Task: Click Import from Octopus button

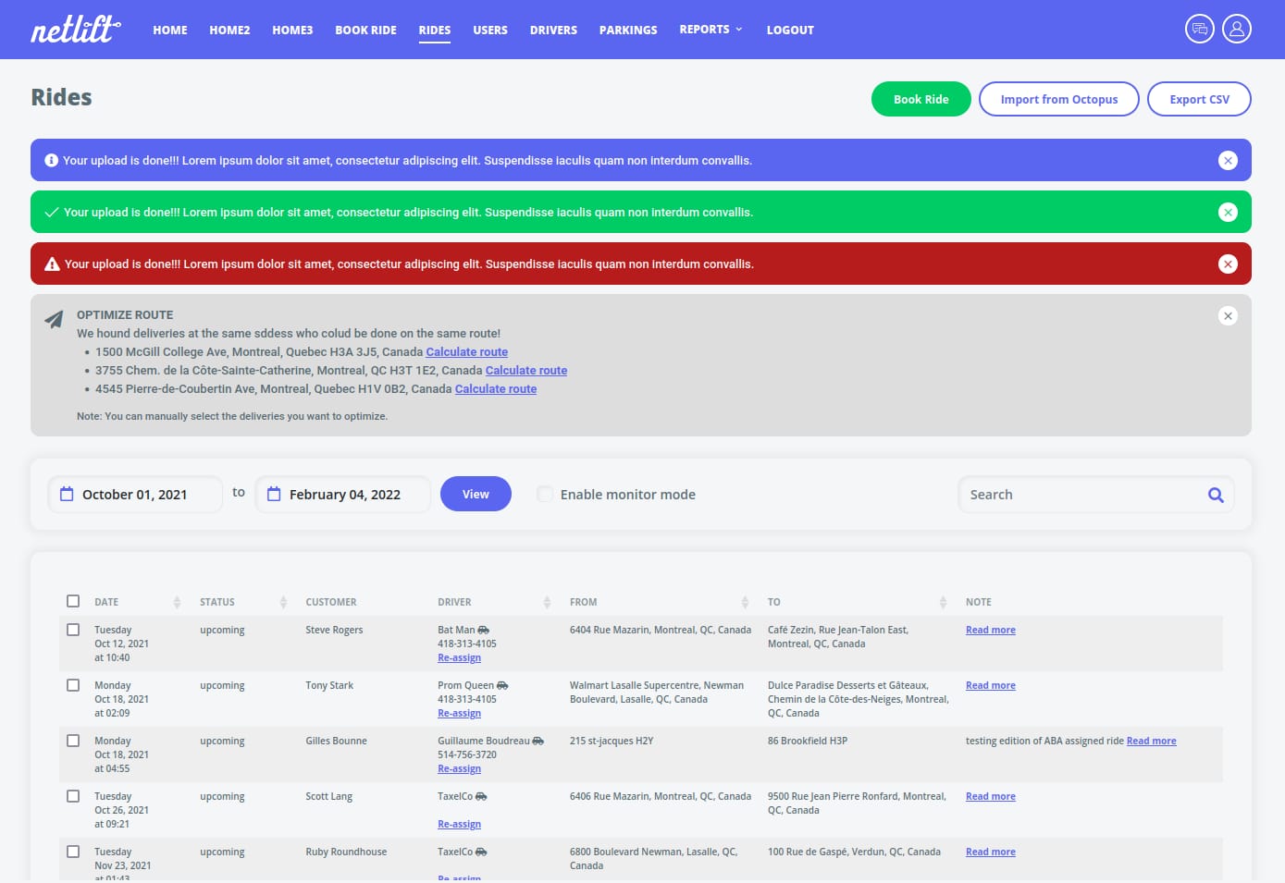Action: click(x=1059, y=99)
